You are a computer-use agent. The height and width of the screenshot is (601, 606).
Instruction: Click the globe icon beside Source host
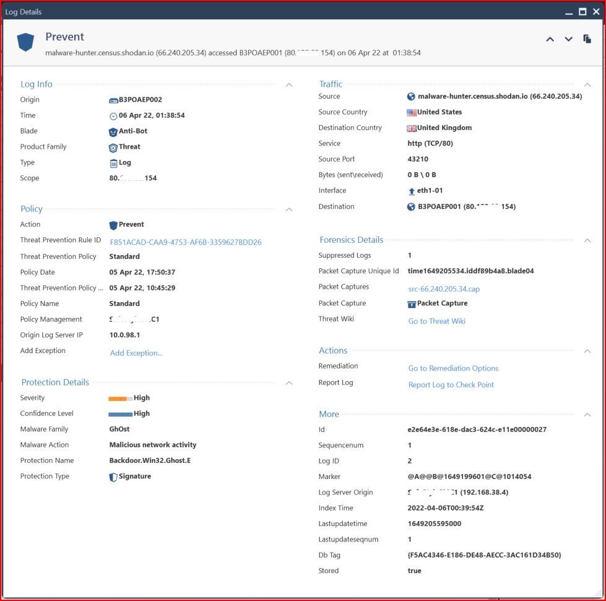pos(411,97)
